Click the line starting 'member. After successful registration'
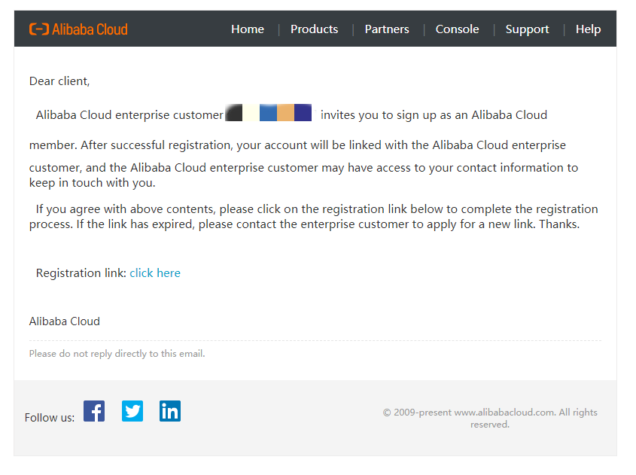This screenshot has height=475, width=636. [x=297, y=145]
